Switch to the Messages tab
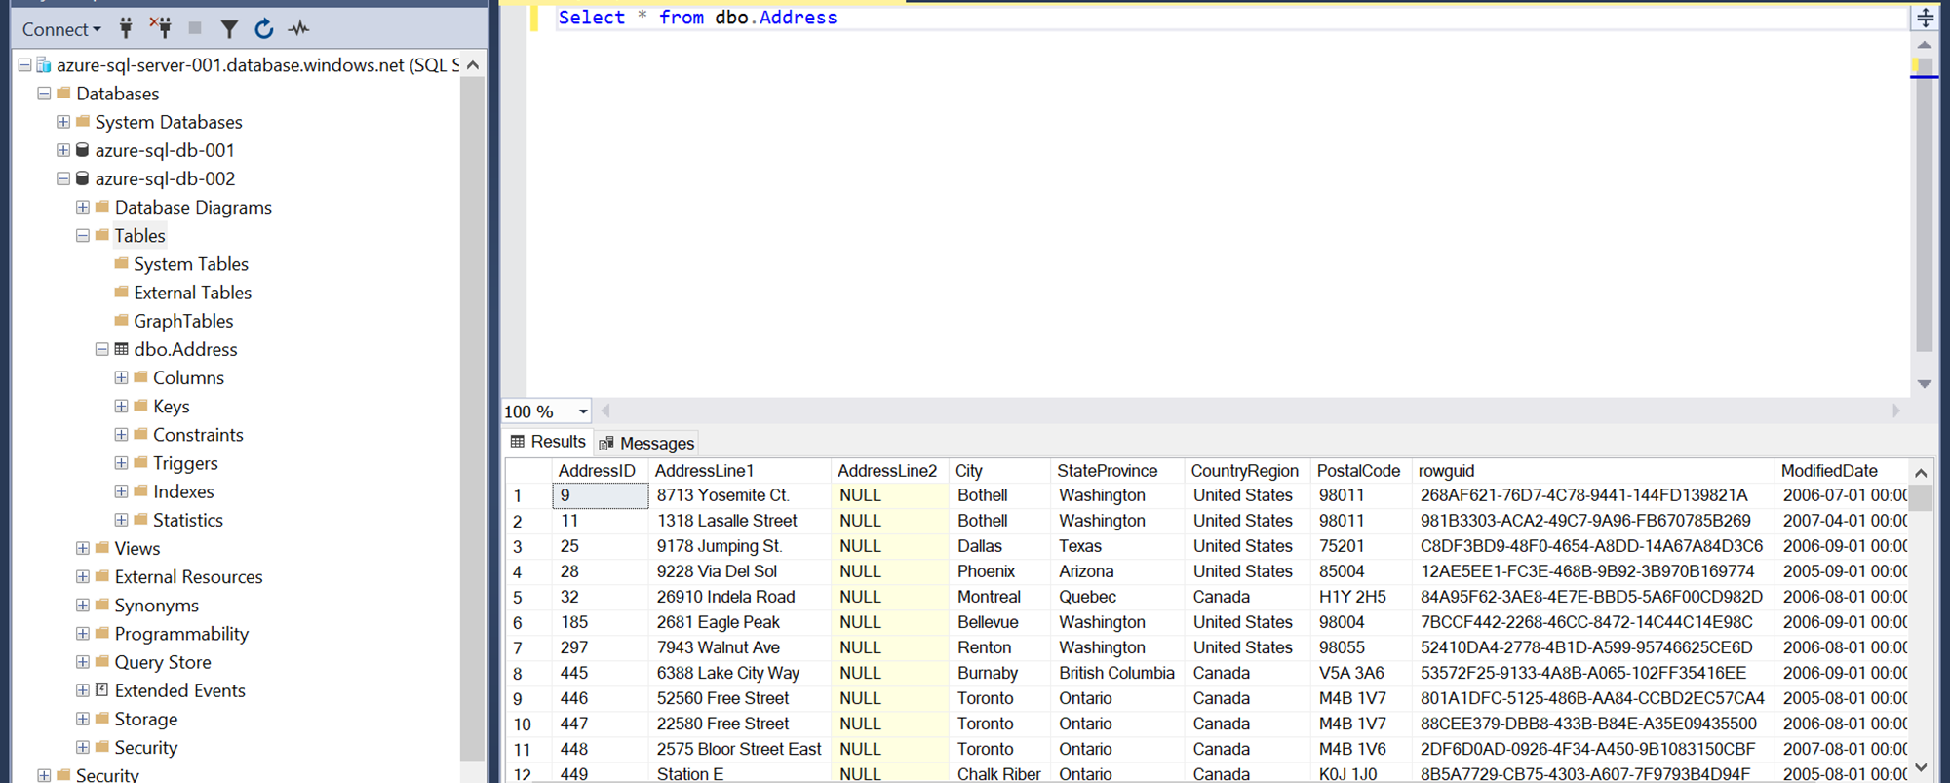This screenshot has height=783, width=1950. pos(647,444)
